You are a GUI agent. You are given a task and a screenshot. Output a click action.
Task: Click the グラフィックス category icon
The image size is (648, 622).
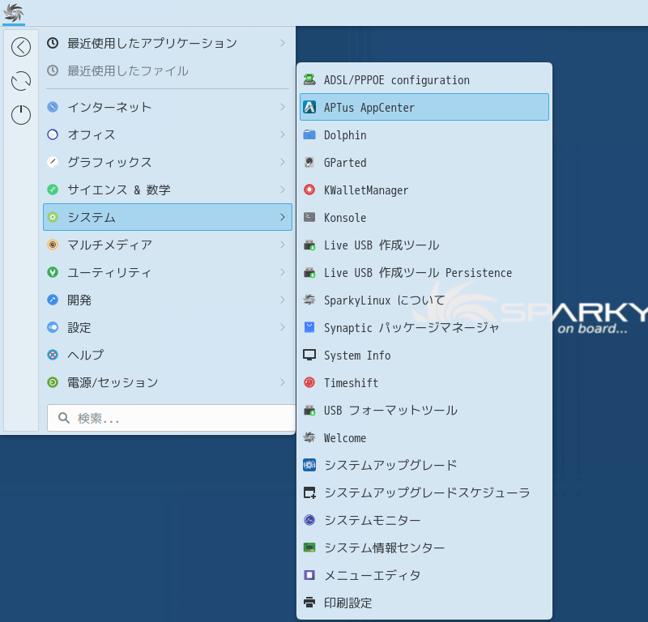click(x=53, y=162)
